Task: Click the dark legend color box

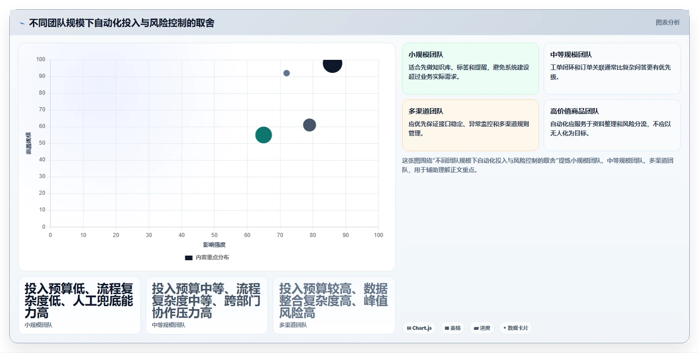Action: 189,257
